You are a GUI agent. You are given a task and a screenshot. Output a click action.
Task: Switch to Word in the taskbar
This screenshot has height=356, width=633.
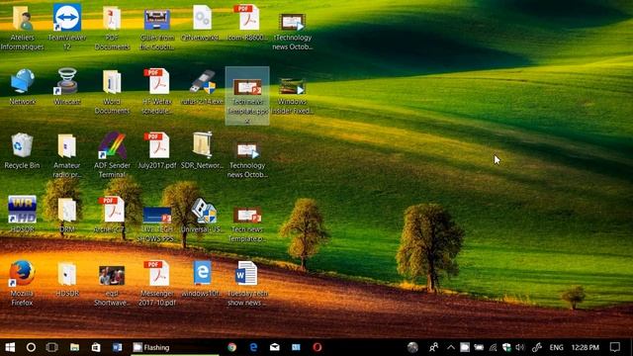coord(117,347)
